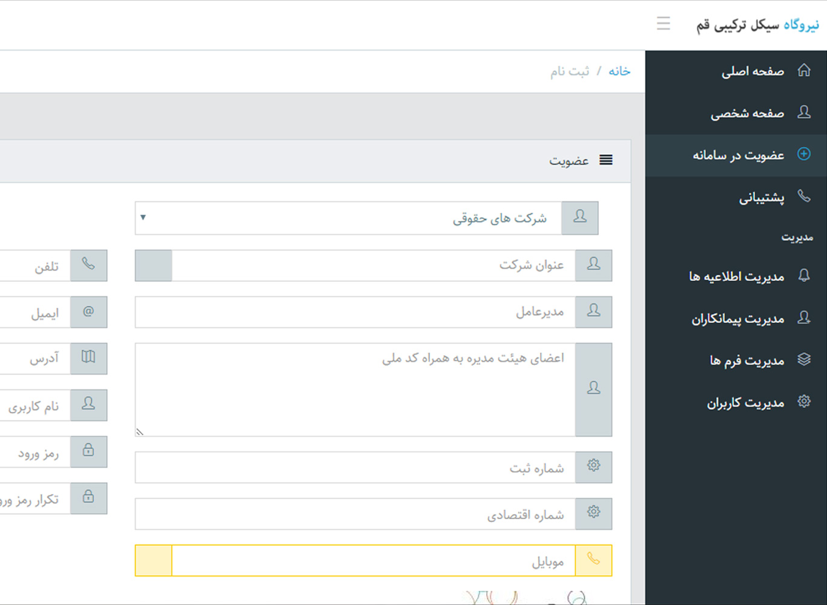The width and height of the screenshot is (827, 605).
Task: Click into the تکرار رمز ورود input
Action: pyautogui.click(x=35, y=499)
